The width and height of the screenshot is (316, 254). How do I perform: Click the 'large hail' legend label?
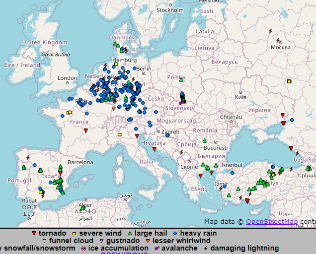(x=151, y=233)
